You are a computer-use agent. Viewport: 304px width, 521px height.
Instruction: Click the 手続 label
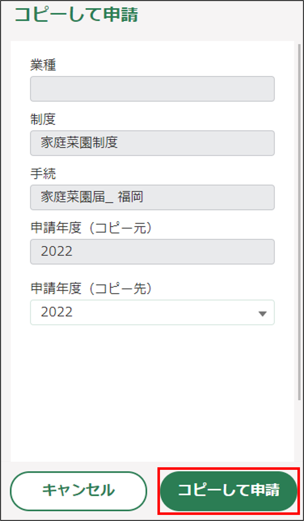point(43,174)
